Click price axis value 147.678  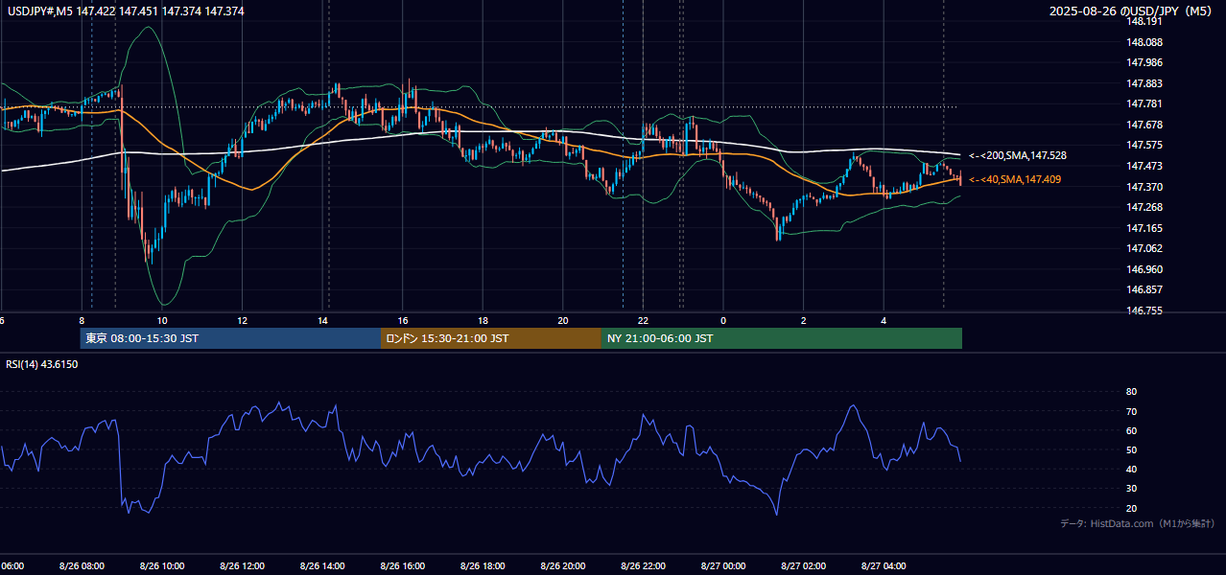1145,125
